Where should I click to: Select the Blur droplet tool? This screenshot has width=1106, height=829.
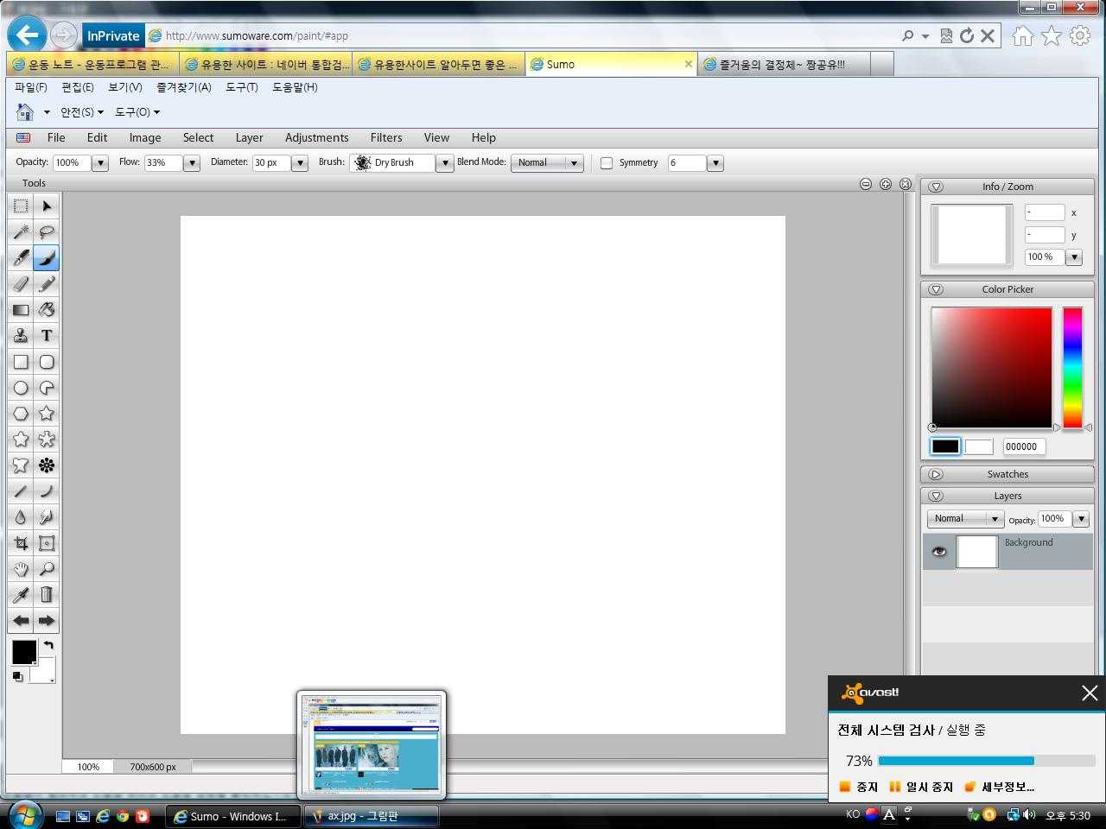21,517
